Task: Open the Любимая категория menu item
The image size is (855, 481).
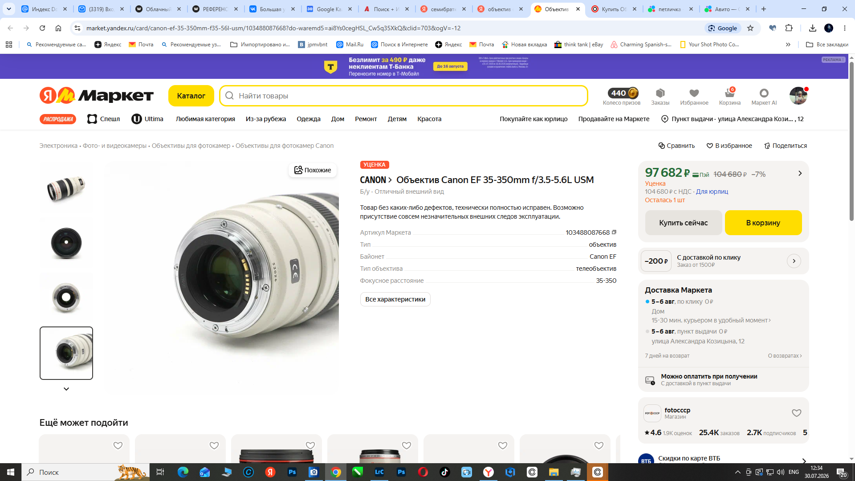Action: point(205,119)
